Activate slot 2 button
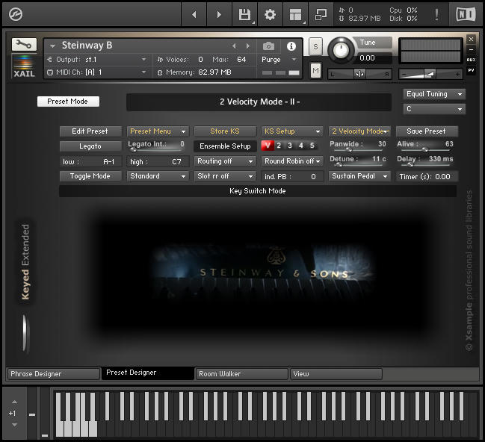Viewport: 485px width, 442px height. tap(279, 146)
